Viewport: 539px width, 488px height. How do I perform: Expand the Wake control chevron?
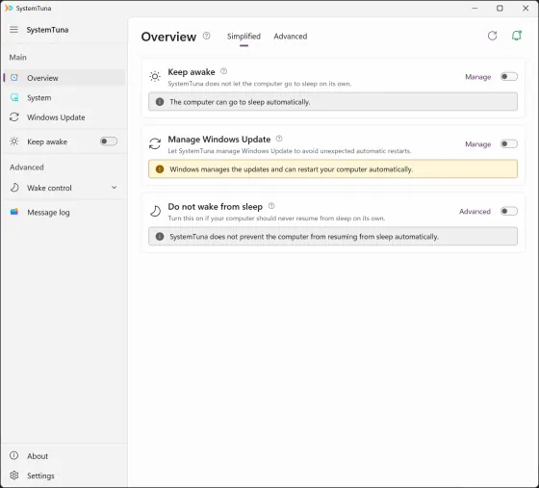[x=115, y=188]
